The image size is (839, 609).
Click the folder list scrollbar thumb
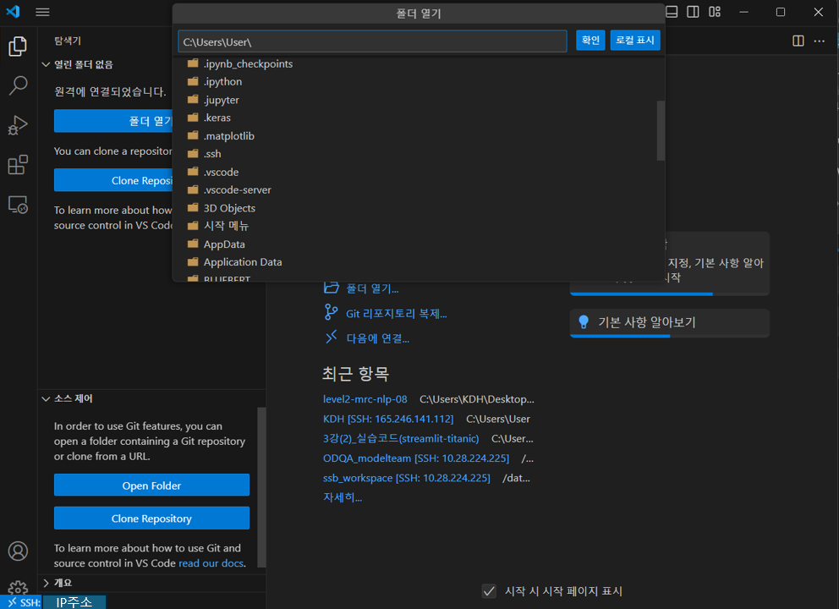[661, 130]
